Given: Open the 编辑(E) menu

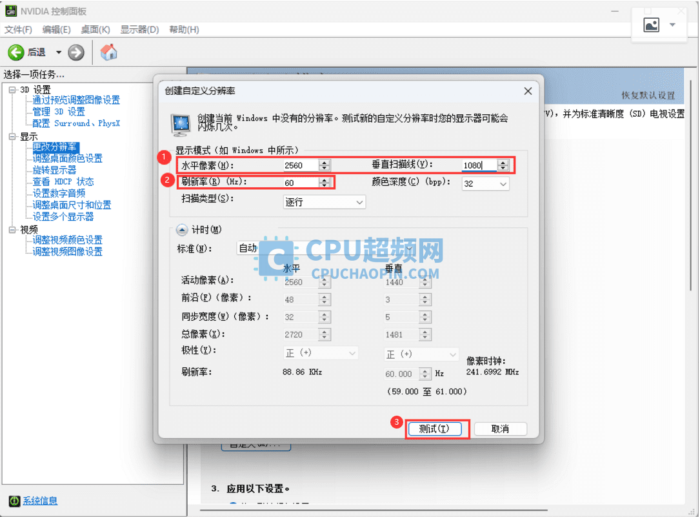Looking at the screenshot, I should 56,30.
